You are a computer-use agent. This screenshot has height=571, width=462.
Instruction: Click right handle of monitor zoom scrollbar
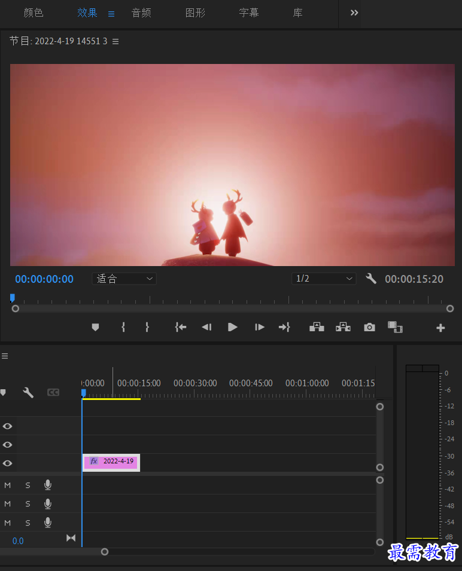click(450, 309)
